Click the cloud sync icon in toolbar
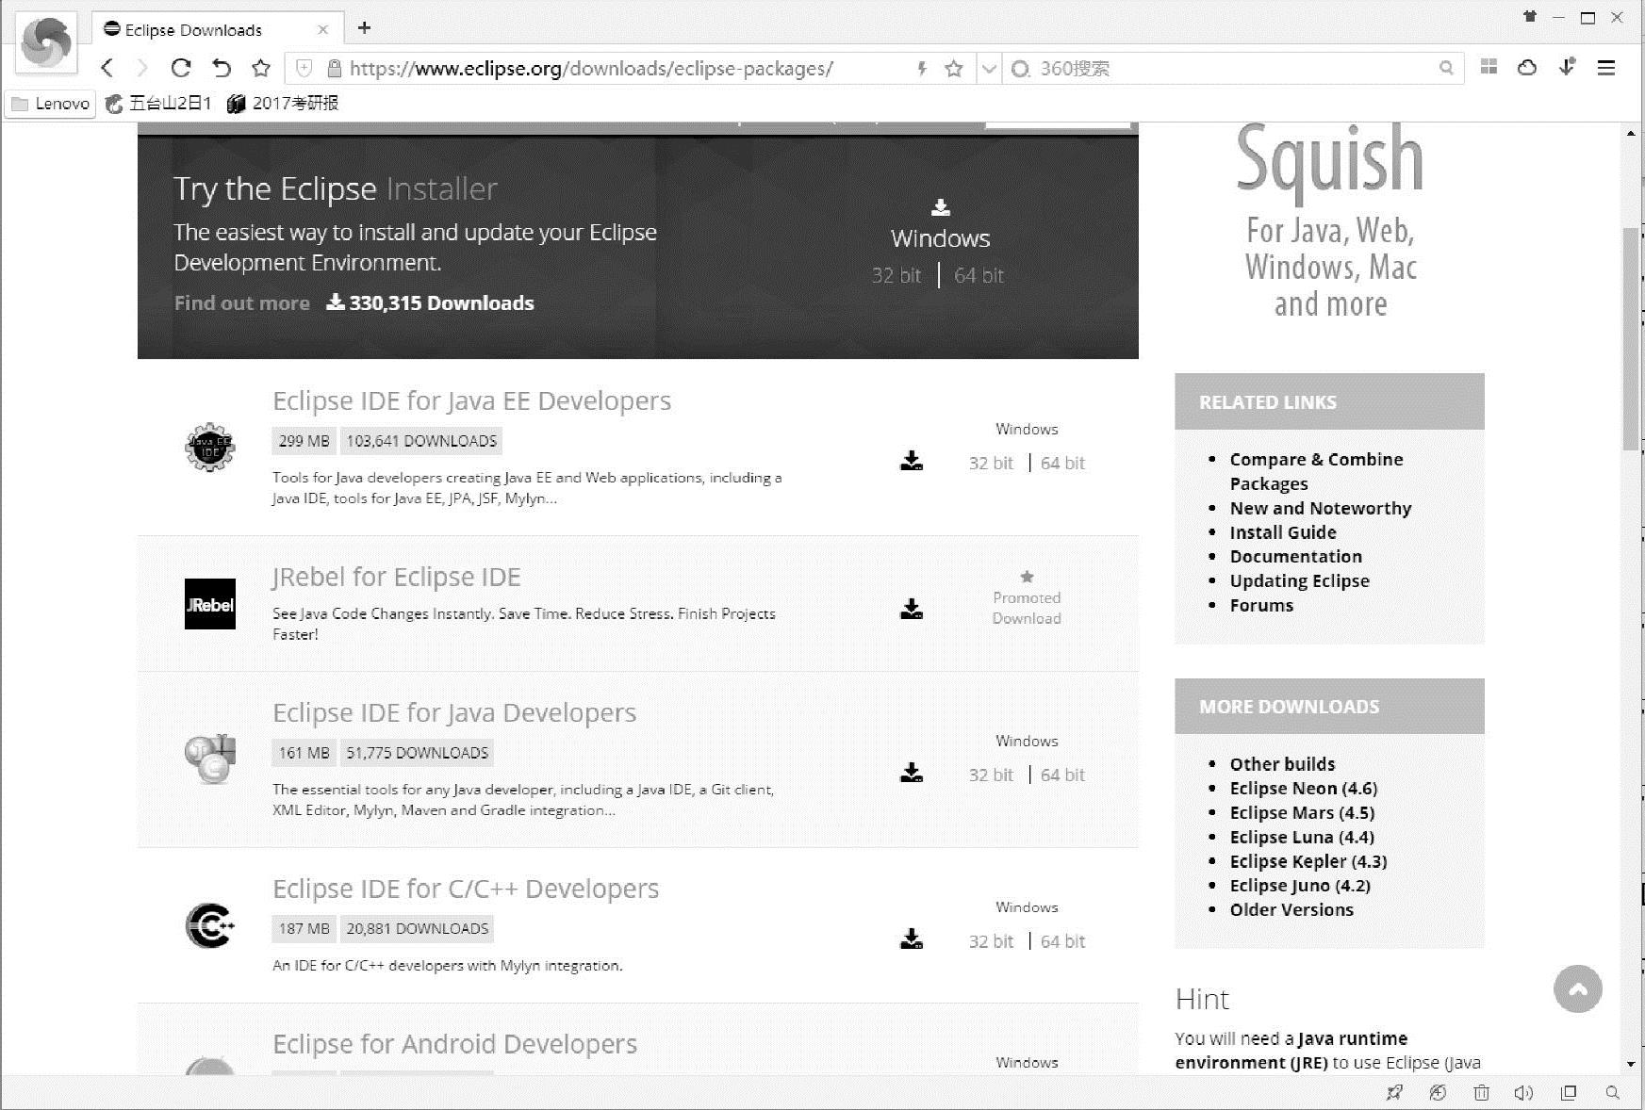1645x1110 pixels. click(x=1527, y=67)
